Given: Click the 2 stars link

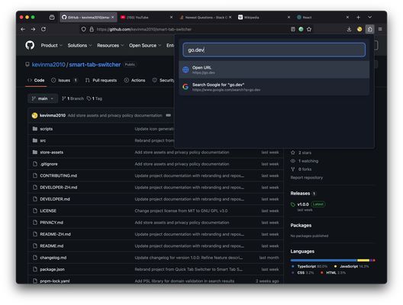Looking at the screenshot, I should pos(301,152).
